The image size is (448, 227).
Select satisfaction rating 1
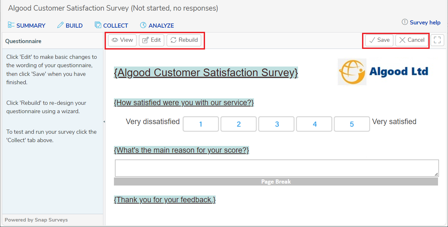pos(201,124)
